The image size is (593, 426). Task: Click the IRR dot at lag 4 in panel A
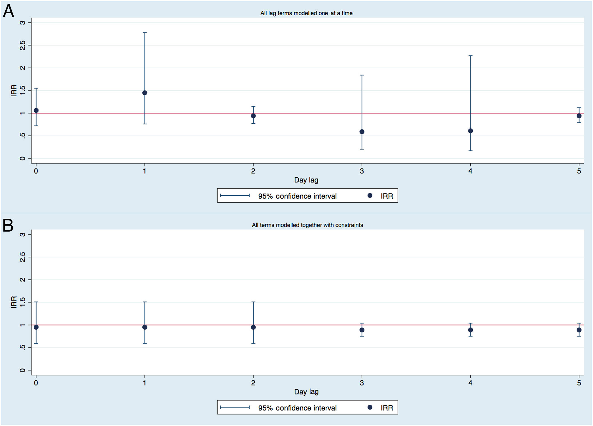[x=470, y=131]
